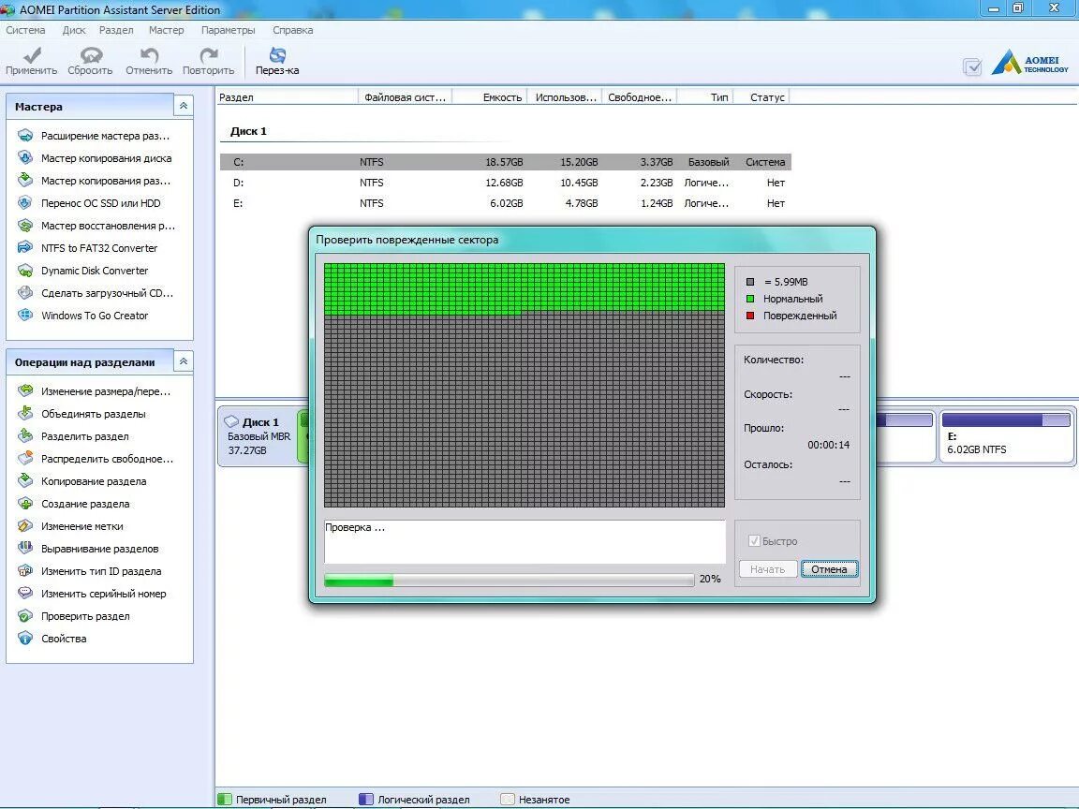Open Мастер восстановления раздела icon
Screen dimensions: 1079x809
tap(25, 226)
